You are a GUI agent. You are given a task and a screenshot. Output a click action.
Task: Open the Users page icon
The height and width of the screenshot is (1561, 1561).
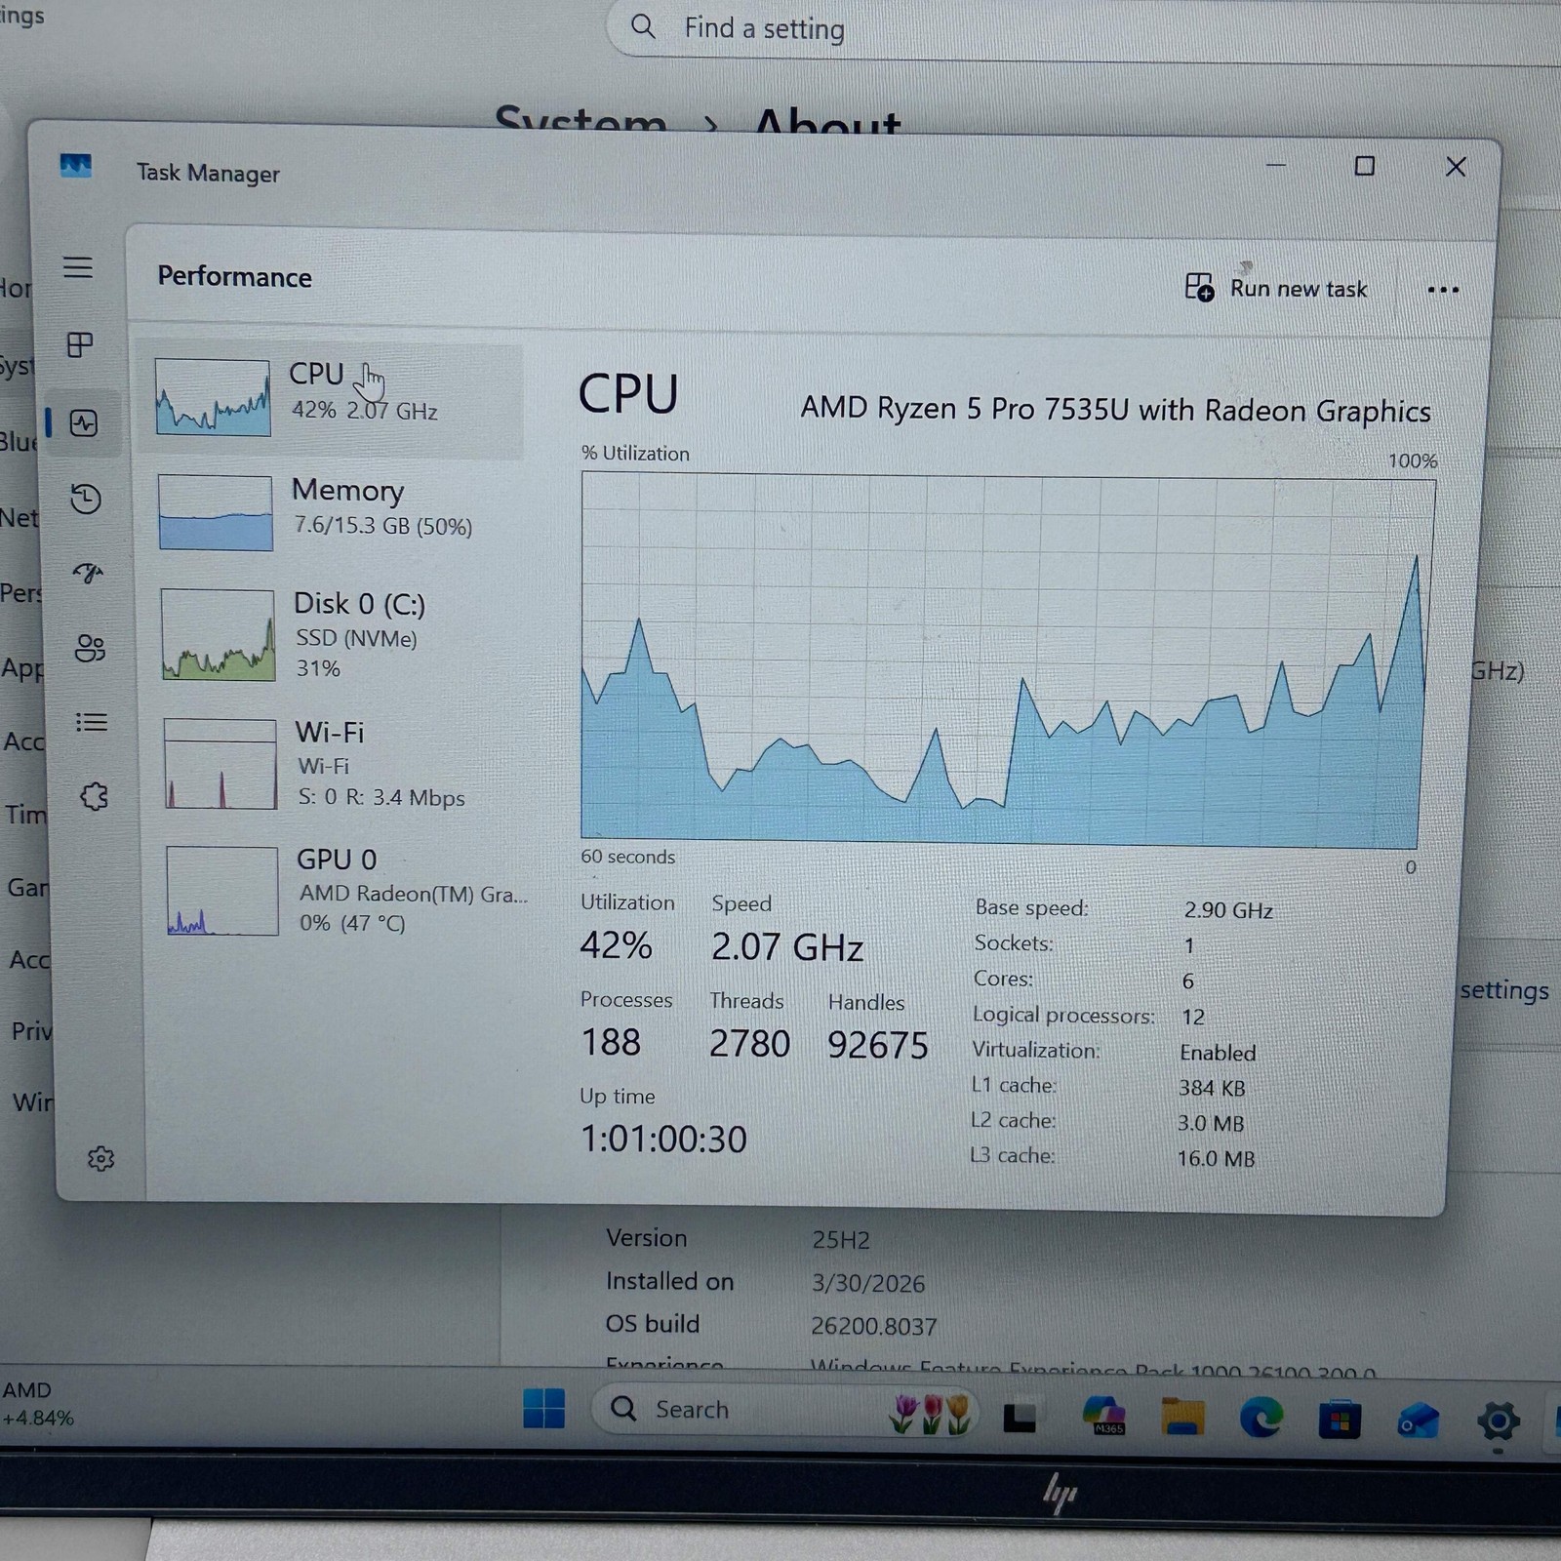pos(90,648)
